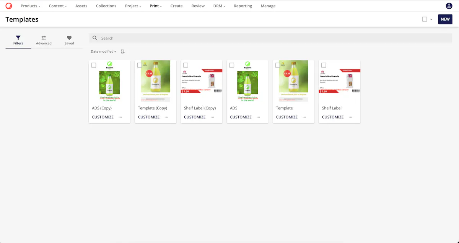Open Manage in the top navigation
This screenshot has width=459, height=243.
(268, 6)
